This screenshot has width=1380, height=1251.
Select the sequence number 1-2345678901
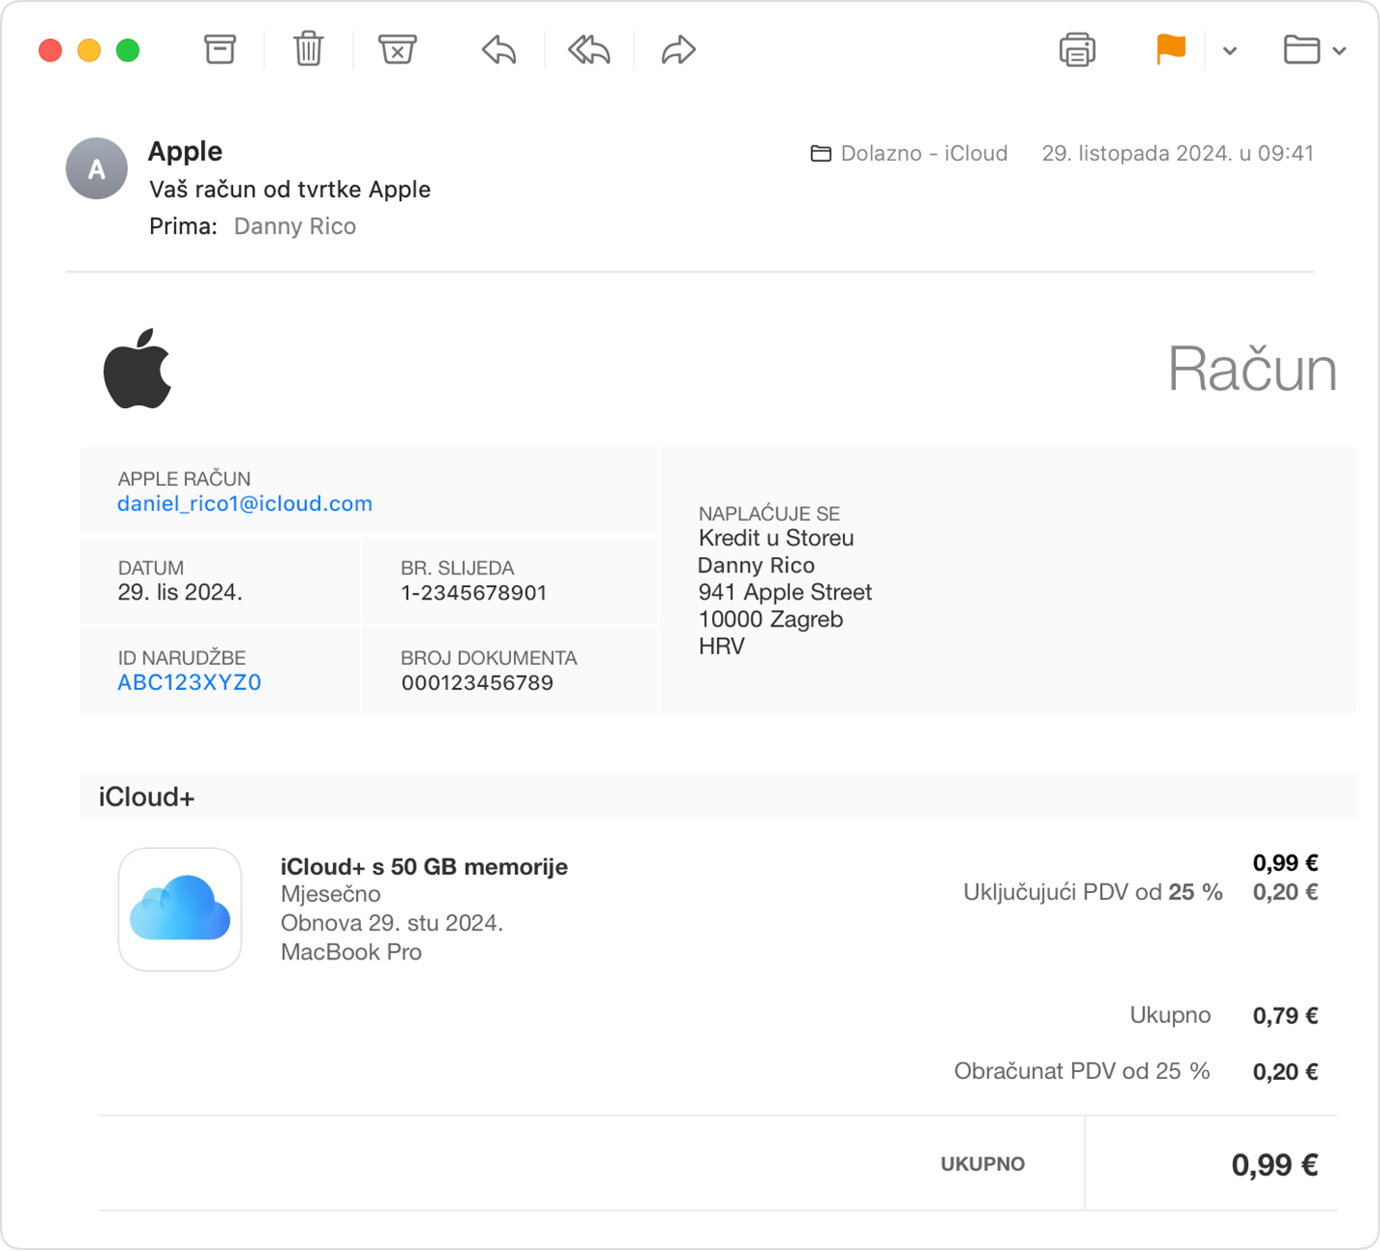coord(473,593)
